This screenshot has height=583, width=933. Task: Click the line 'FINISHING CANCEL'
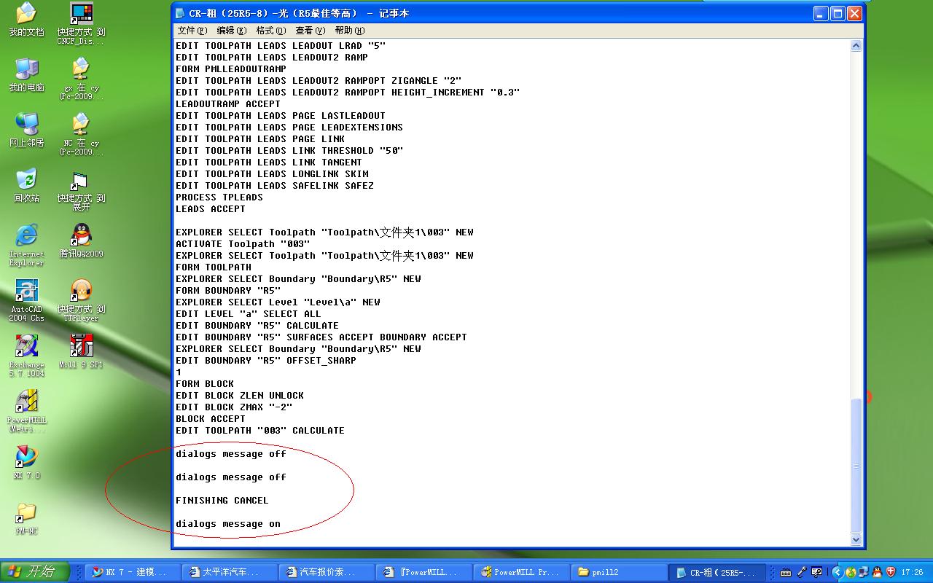(x=222, y=501)
